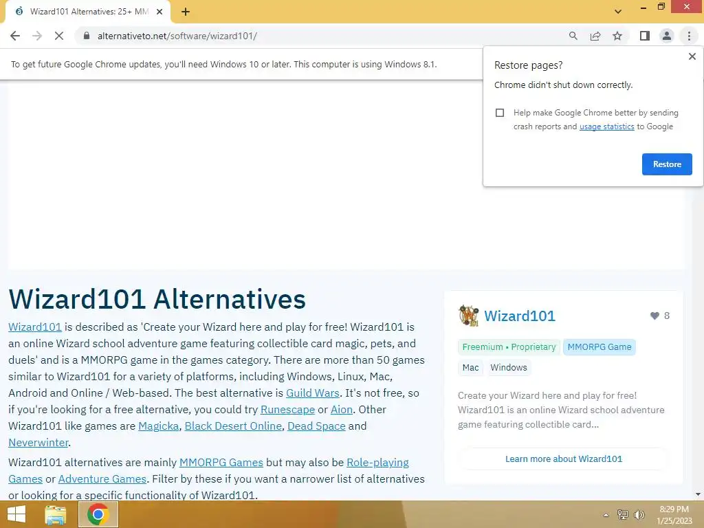Open the Runescape alternative link
Screen dimensions: 704x528
point(287,410)
